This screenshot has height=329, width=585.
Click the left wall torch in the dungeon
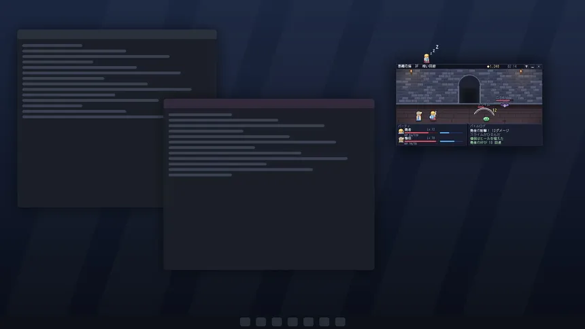click(411, 71)
